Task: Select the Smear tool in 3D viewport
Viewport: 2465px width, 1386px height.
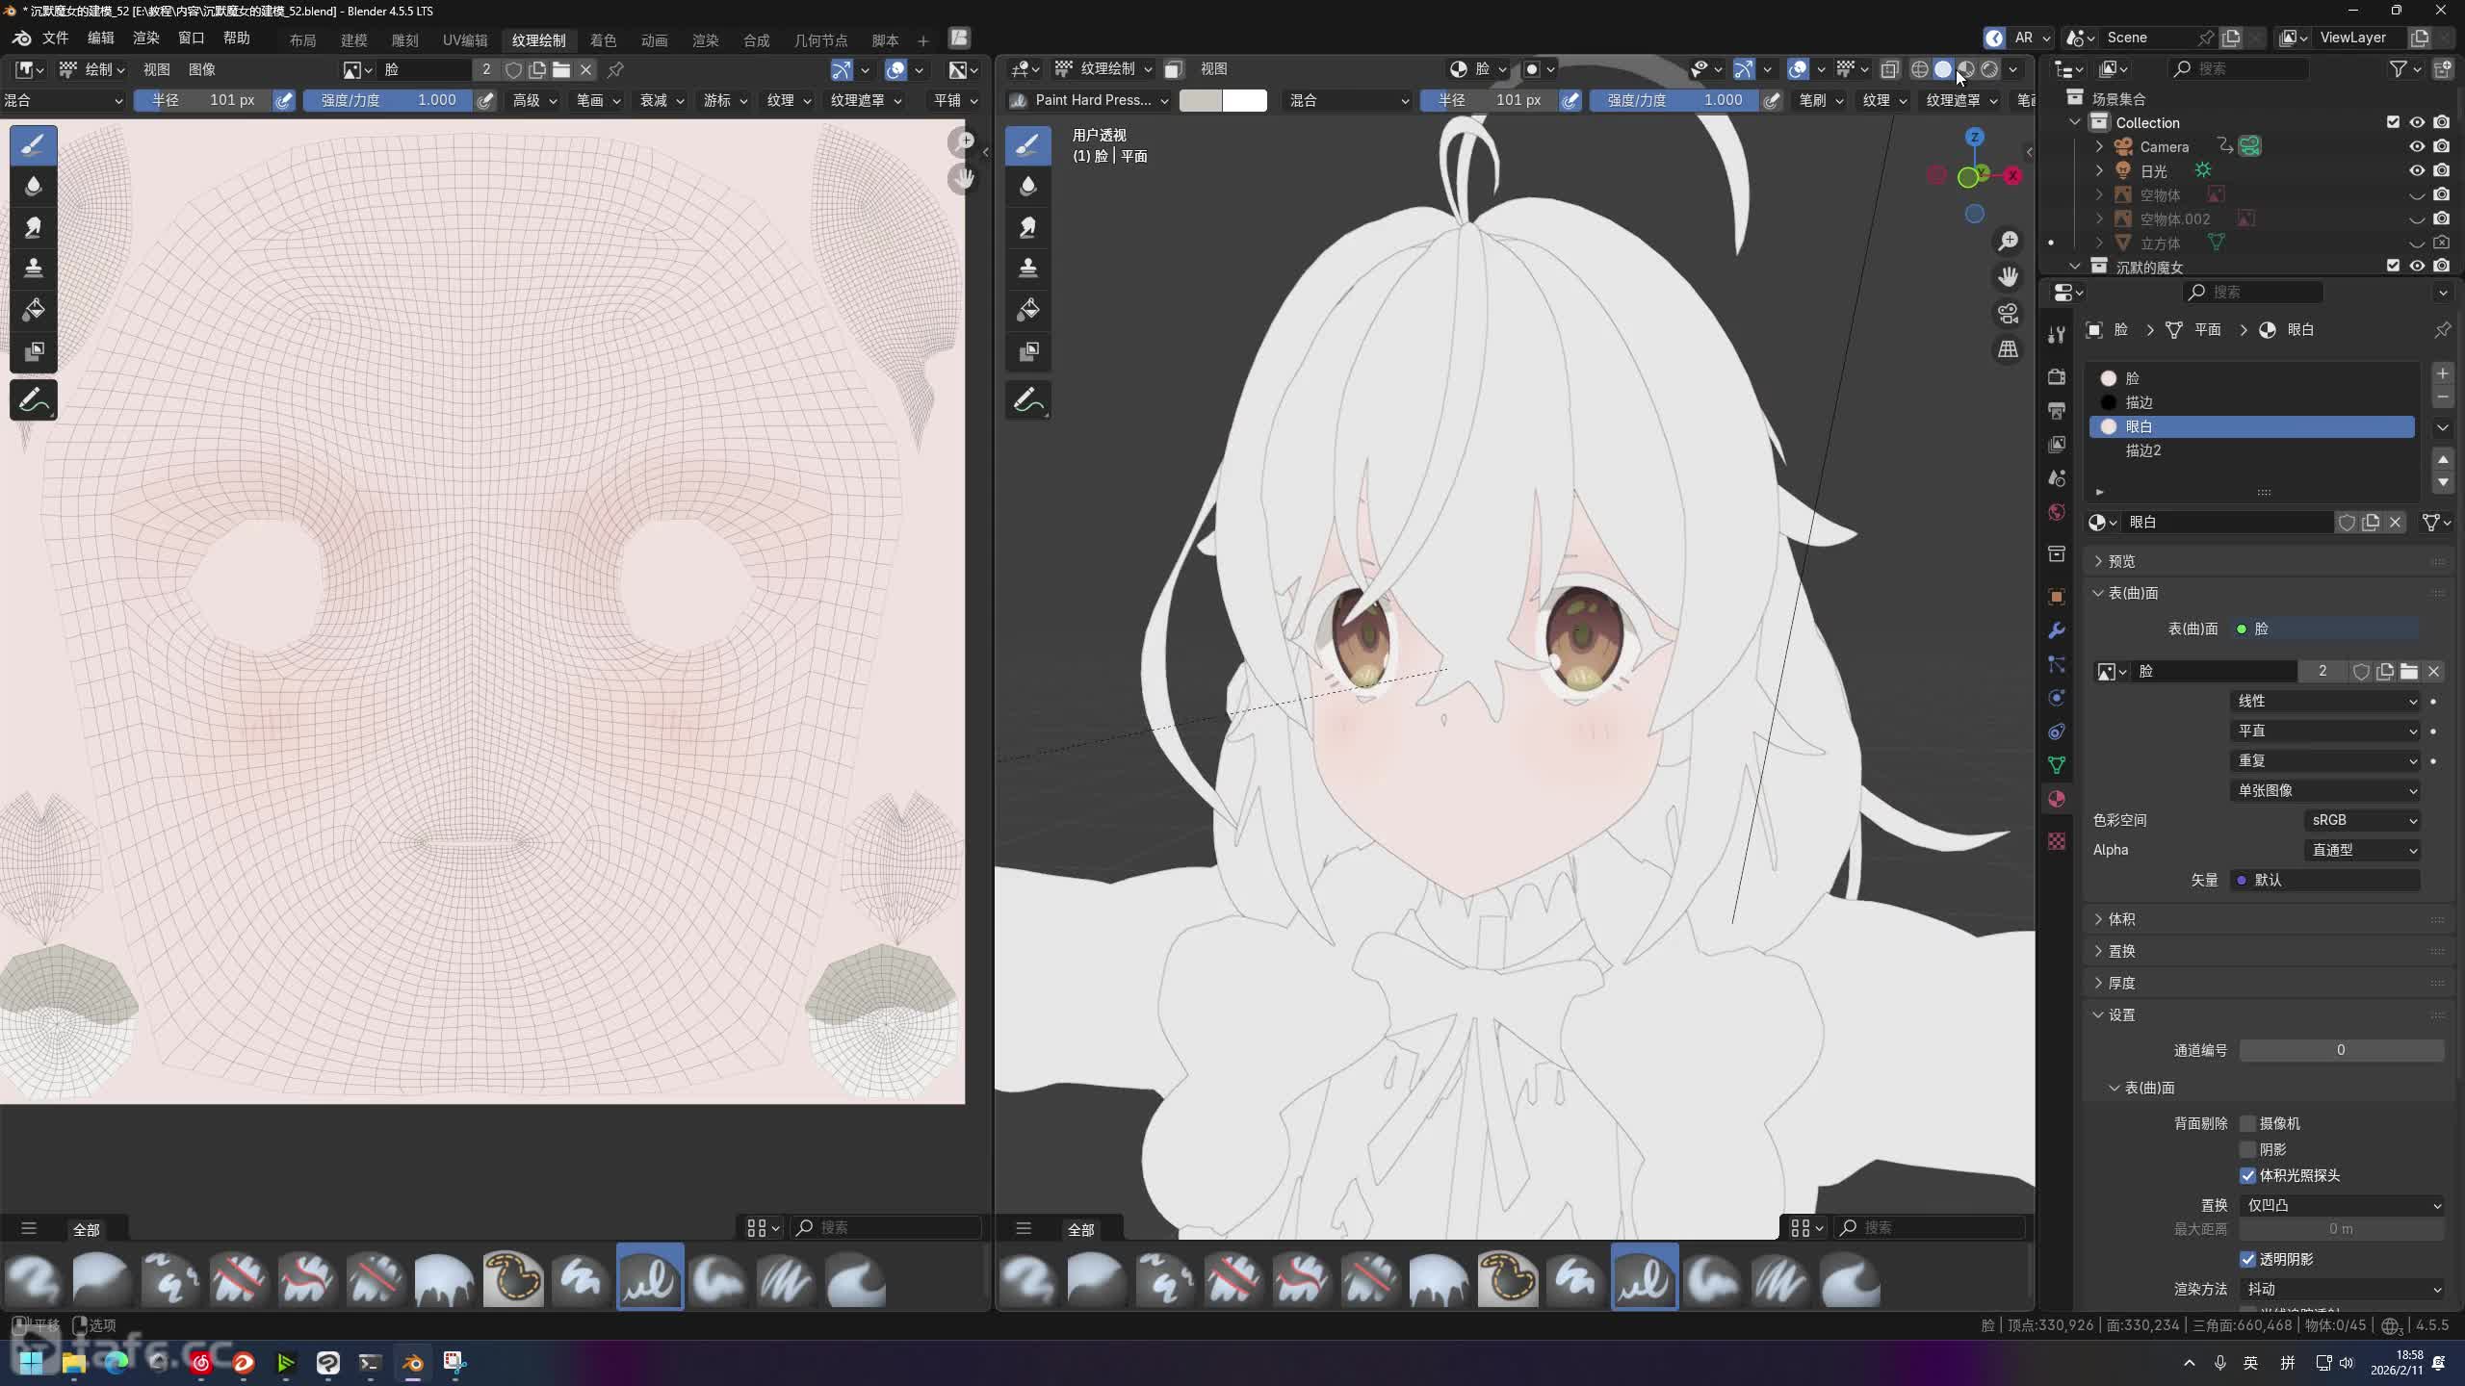Action: (1027, 227)
